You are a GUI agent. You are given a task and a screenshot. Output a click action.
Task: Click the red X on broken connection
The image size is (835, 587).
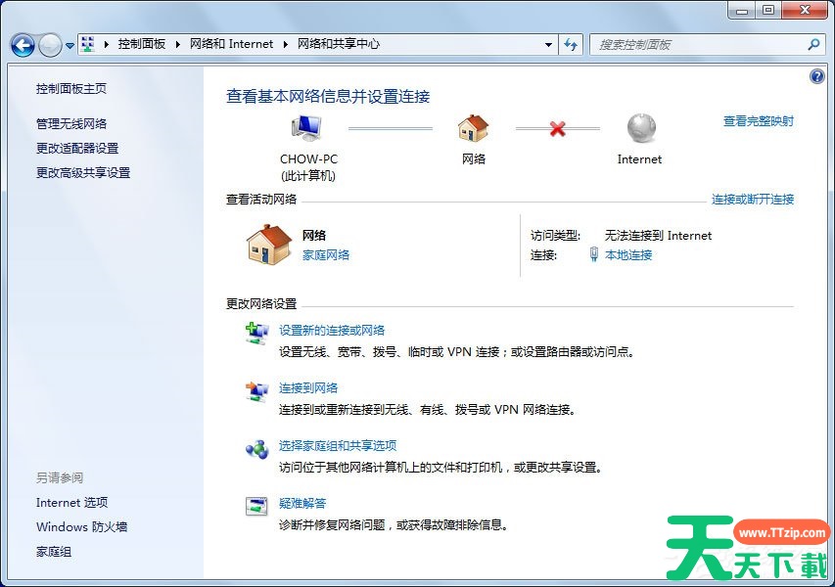(558, 128)
